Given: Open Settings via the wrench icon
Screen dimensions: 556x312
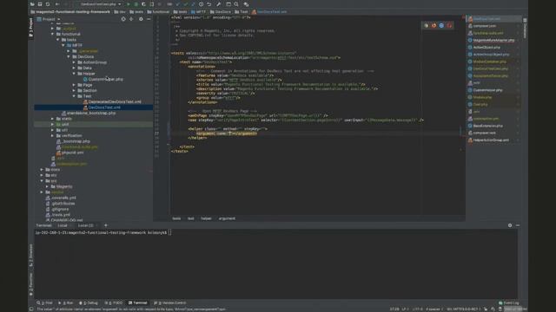Looking at the screenshot, I should pyautogui.click(x=218, y=4).
